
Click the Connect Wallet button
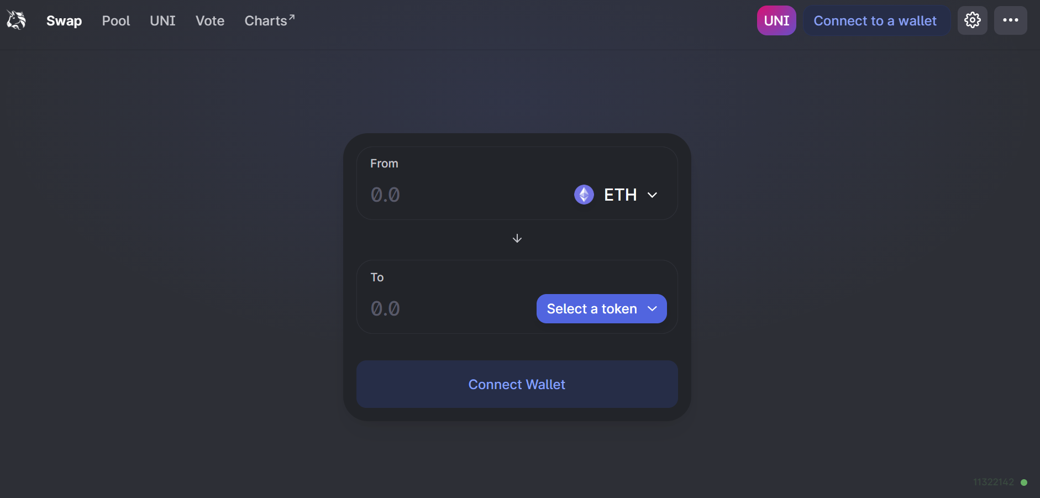[517, 384]
